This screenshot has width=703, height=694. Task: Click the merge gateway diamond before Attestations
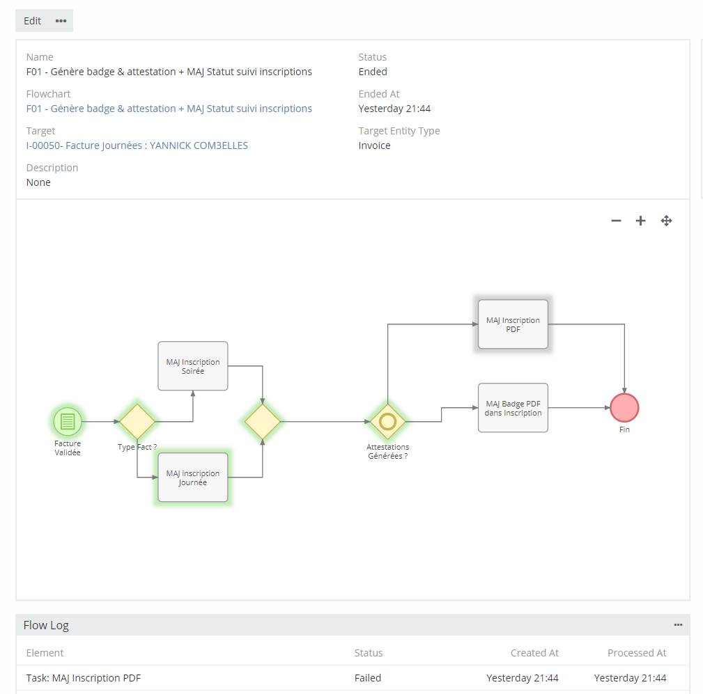point(263,421)
